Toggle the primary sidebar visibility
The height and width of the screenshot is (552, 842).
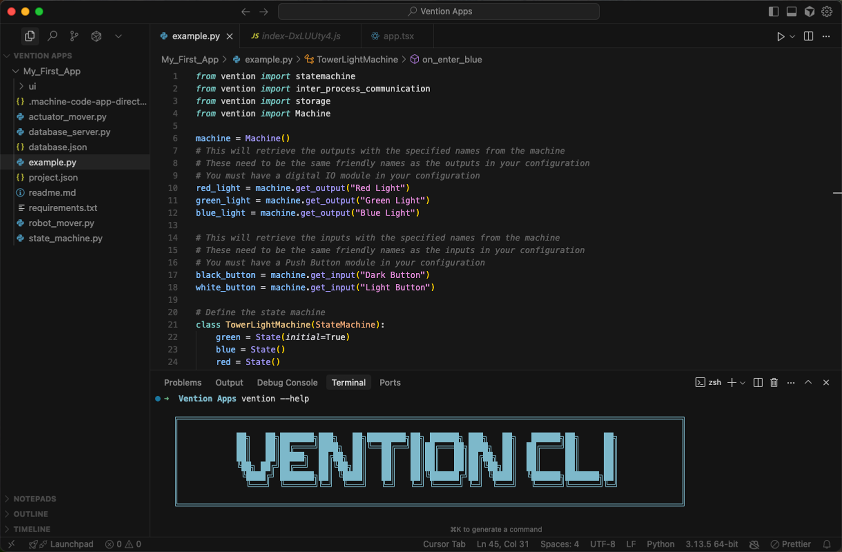pos(773,11)
